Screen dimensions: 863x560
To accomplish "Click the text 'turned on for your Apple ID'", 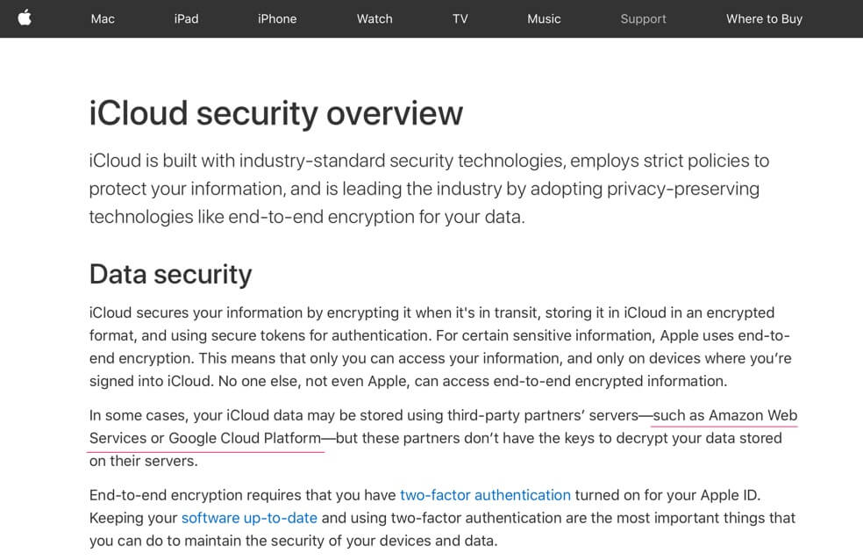I will point(666,495).
